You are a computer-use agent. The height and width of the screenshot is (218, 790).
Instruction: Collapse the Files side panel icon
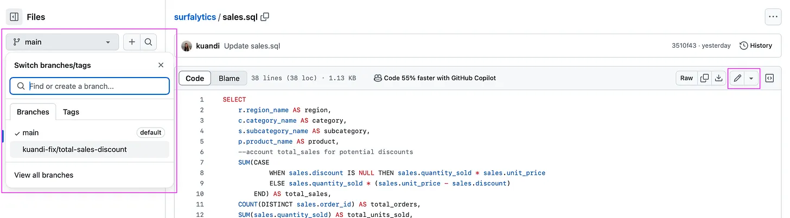pos(14,17)
